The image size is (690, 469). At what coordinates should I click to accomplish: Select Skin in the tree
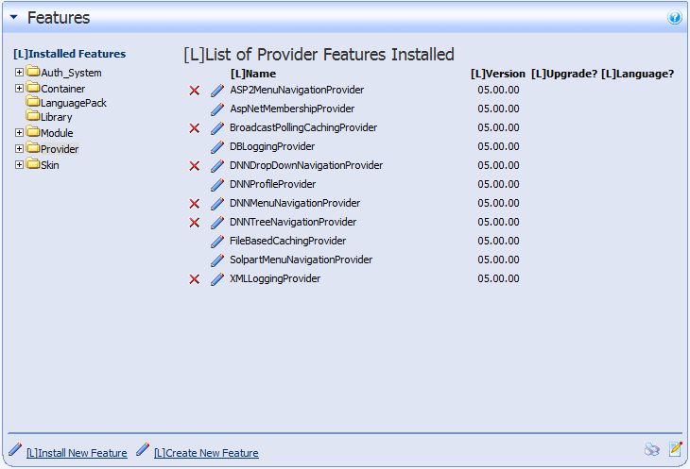[50, 165]
